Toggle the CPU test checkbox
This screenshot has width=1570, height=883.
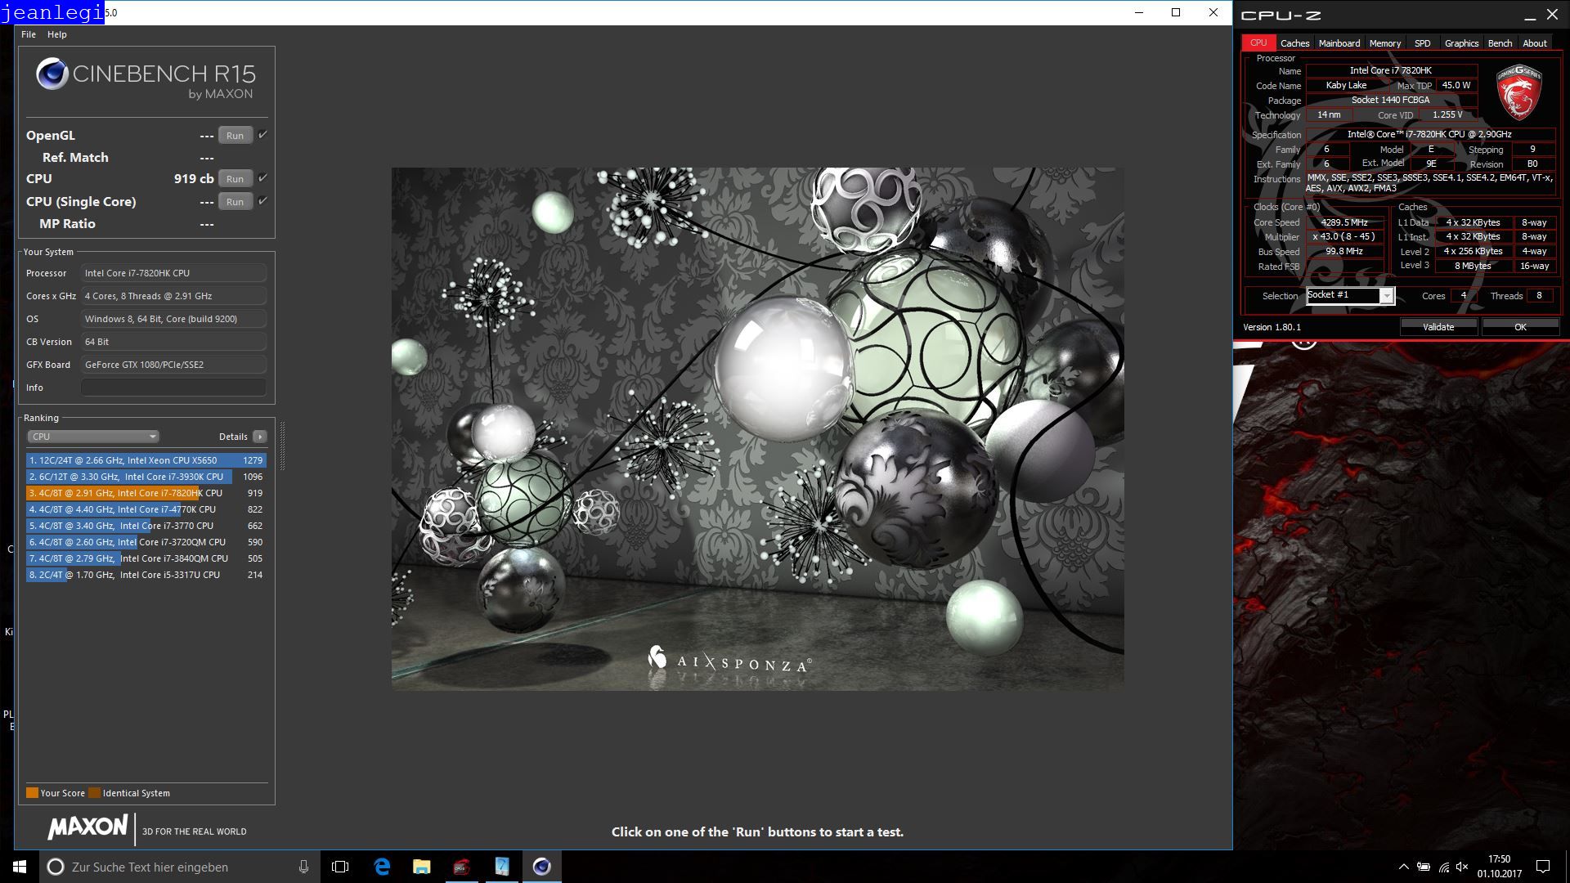262,178
